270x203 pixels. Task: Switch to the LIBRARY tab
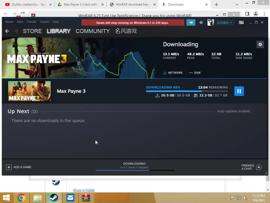59,31
